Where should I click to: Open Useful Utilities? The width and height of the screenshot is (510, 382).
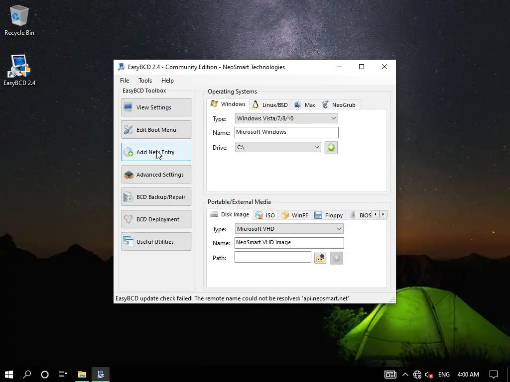(156, 242)
